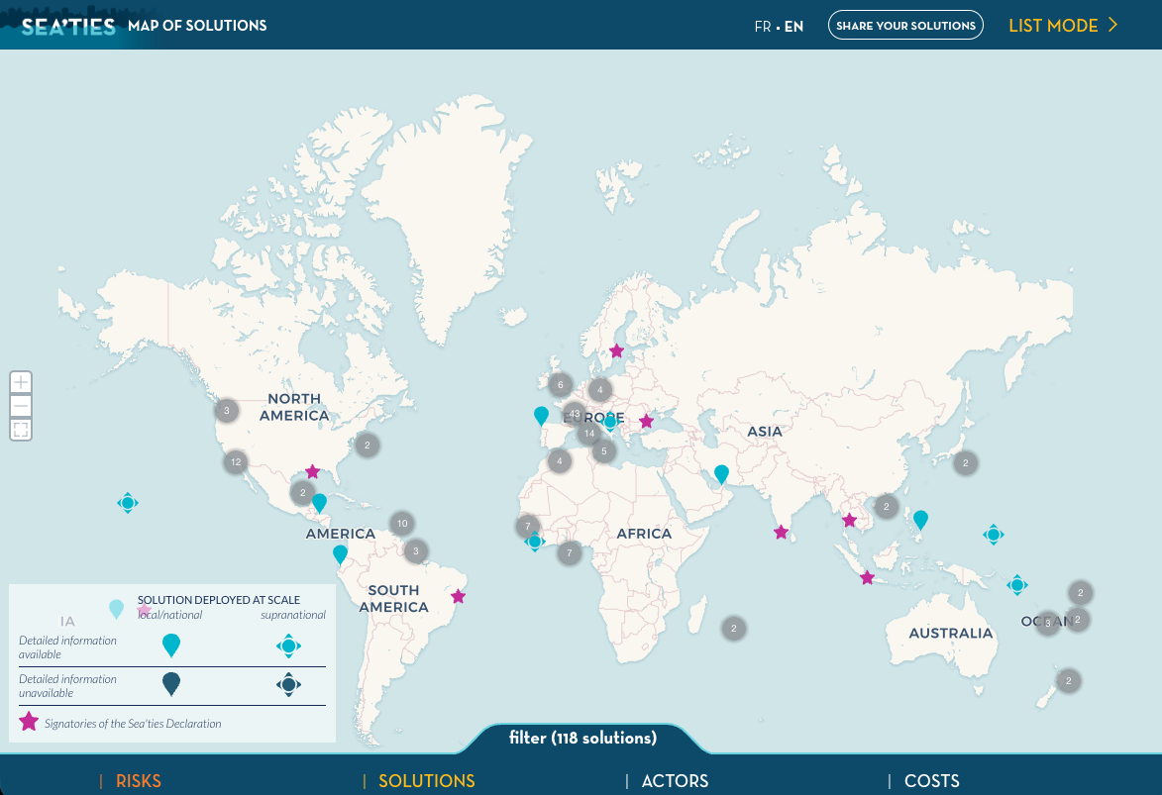Switch to the RISKS tab
Viewport: 1162px width, 795px height.
point(139,781)
